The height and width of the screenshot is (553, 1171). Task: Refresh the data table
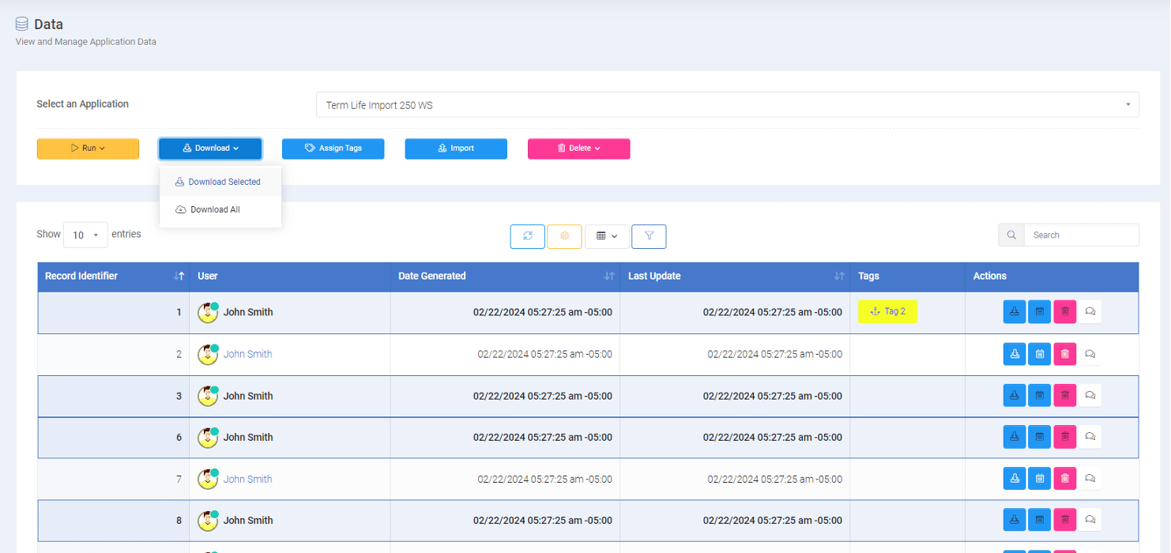pyautogui.click(x=527, y=236)
